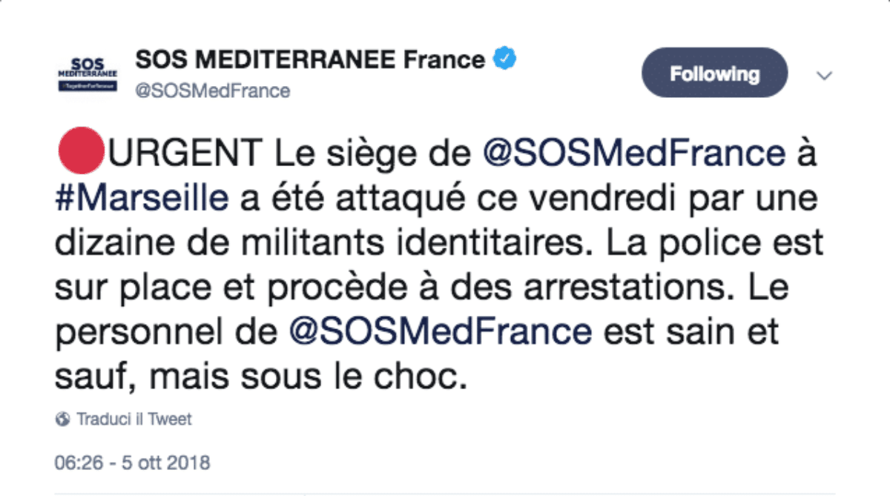Image resolution: width=890 pixels, height=496 pixels.
Task: Click the blue verified account badge
Action: (505, 59)
